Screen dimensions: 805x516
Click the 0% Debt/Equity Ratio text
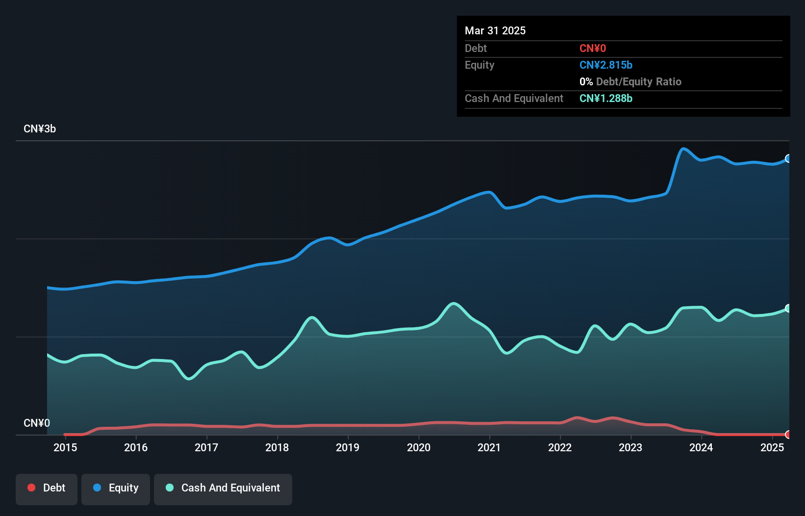coord(630,81)
